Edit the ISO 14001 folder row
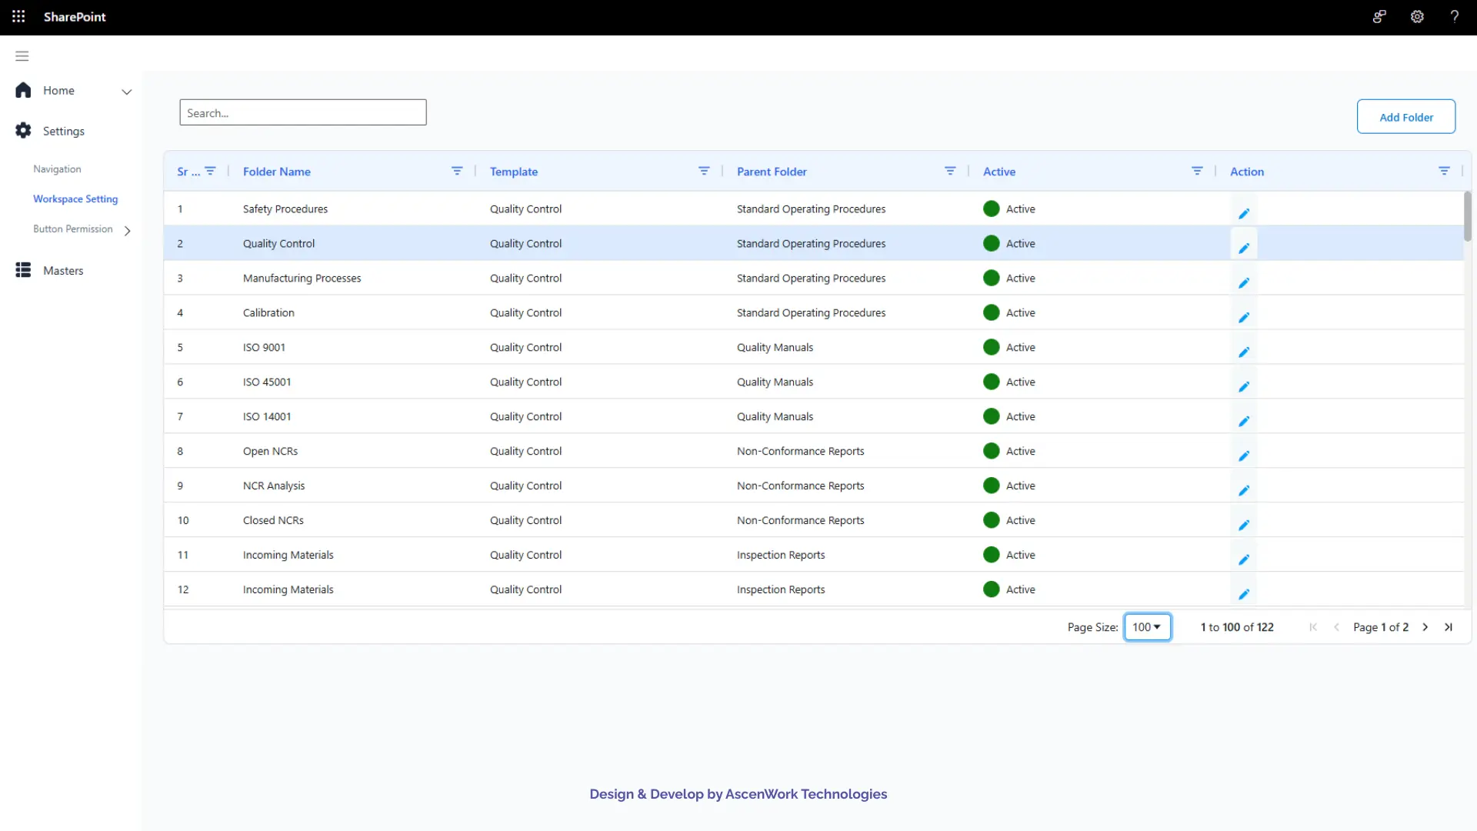Screen dimensions: 1477x831 1244,421
